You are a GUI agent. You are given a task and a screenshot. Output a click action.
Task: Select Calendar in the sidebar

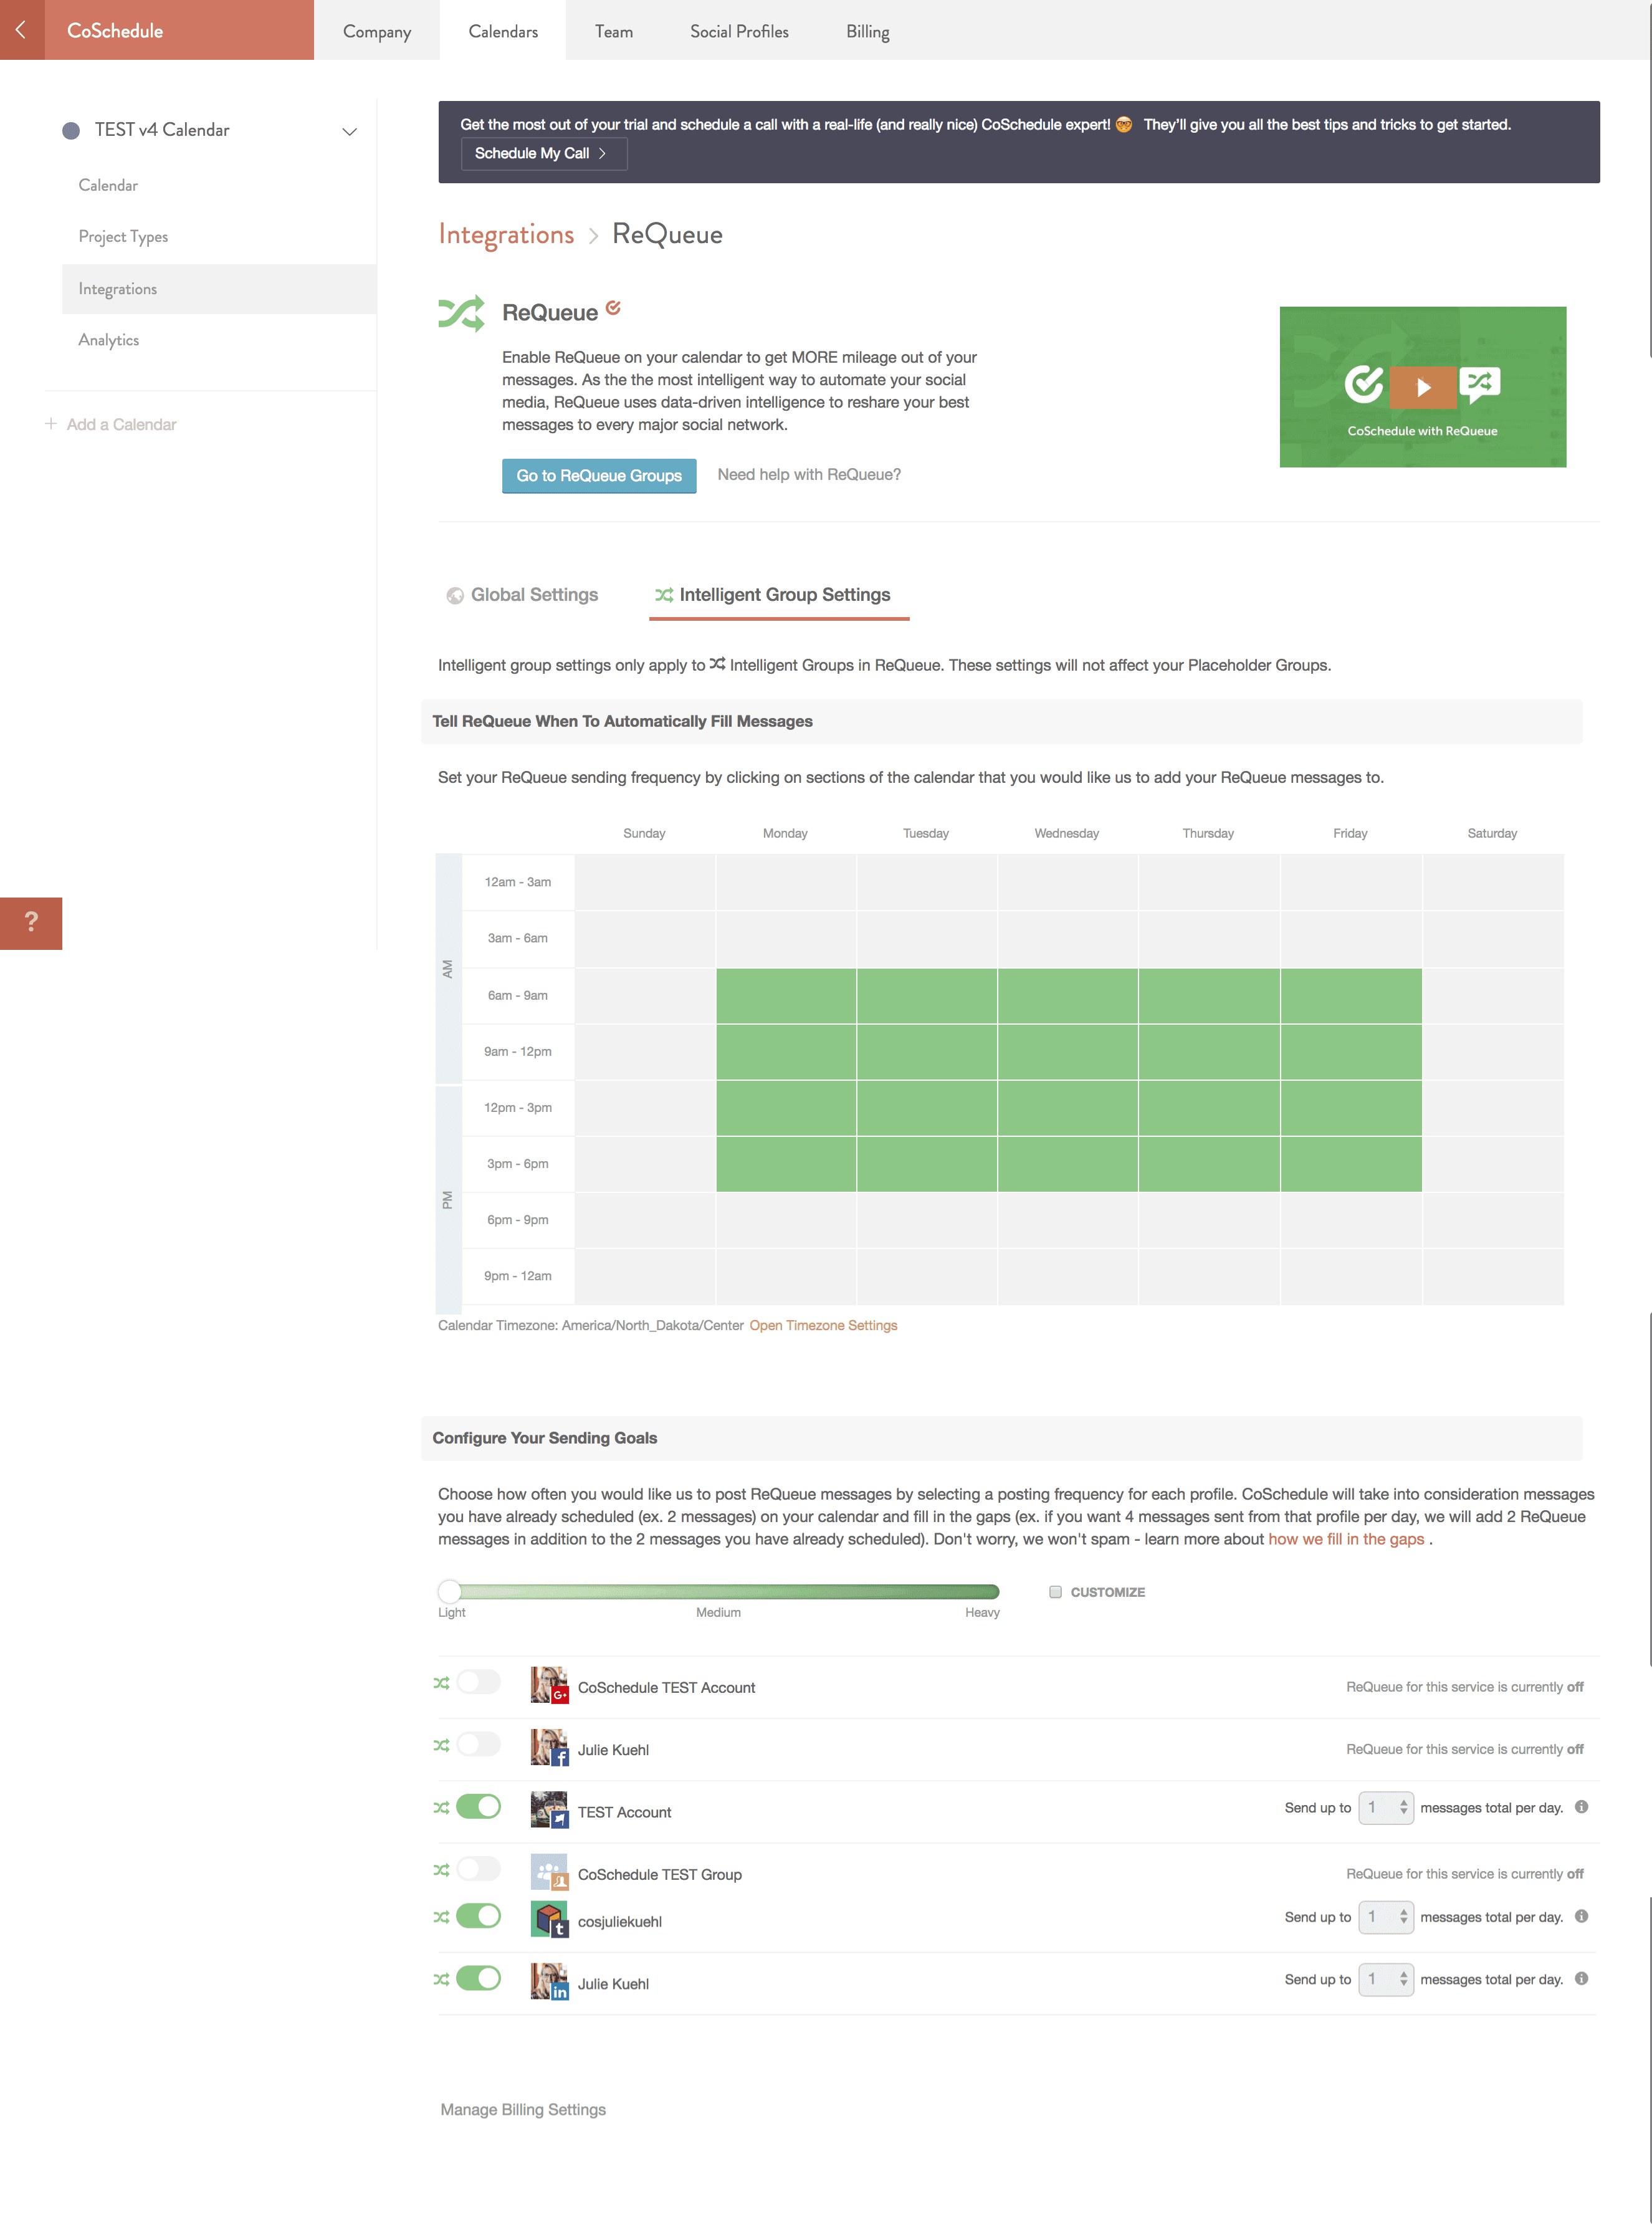click(x=108, y=185)
